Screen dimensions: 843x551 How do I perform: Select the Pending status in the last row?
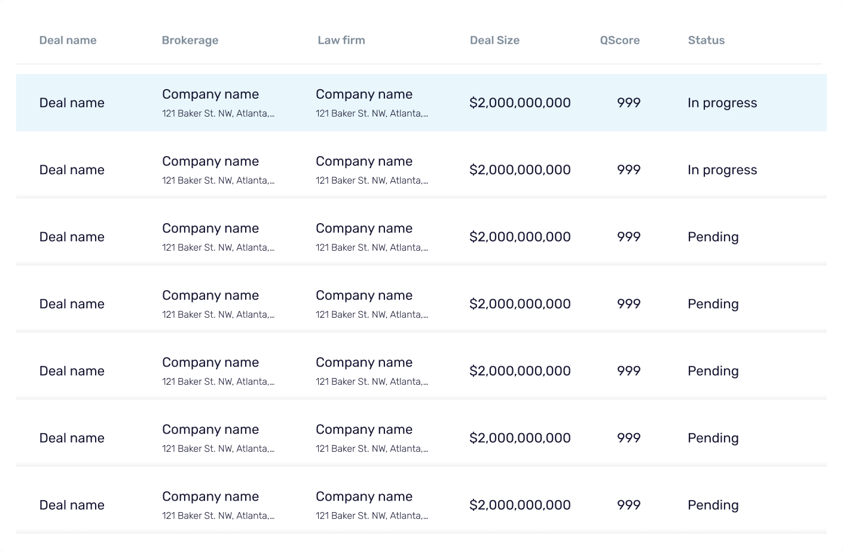coord(713,505)
